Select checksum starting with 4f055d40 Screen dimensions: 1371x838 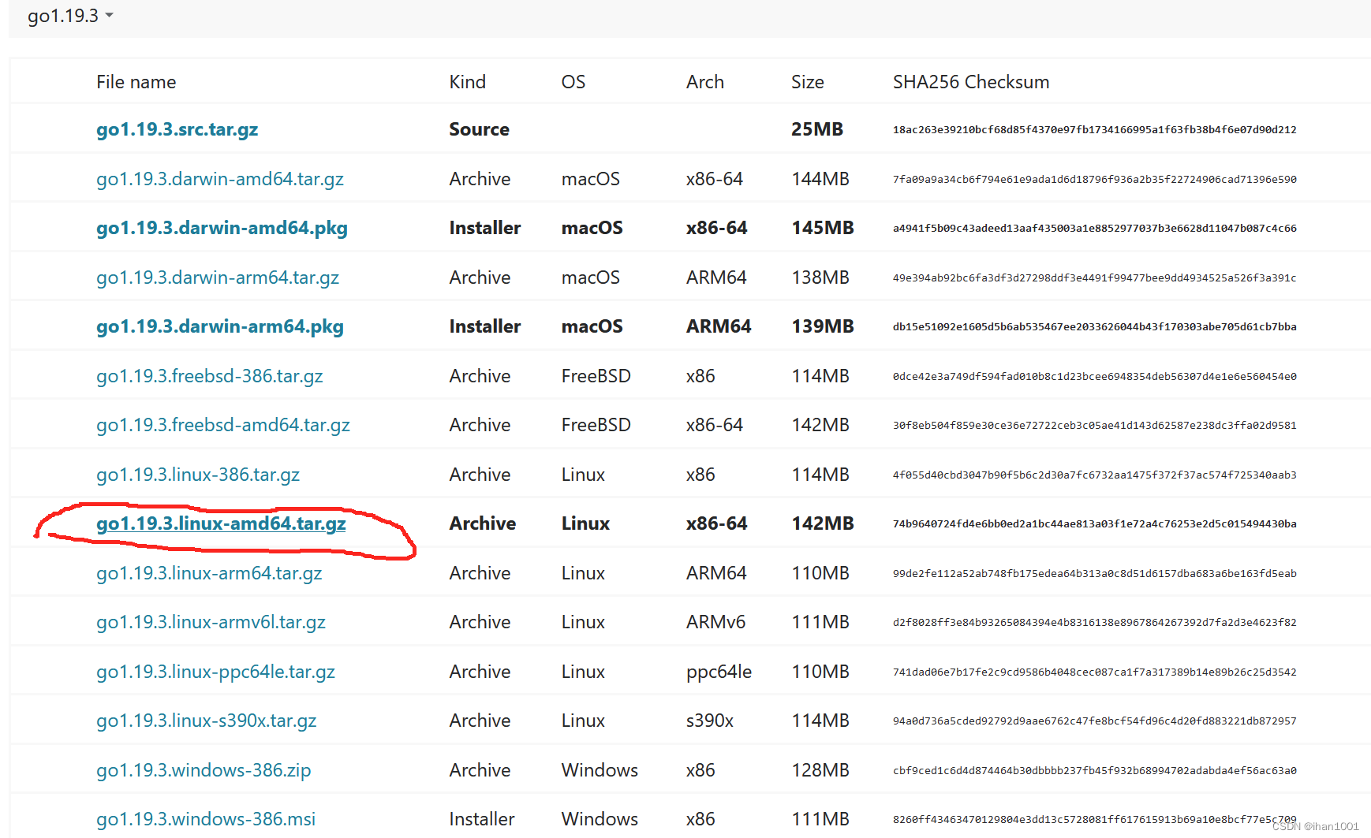pos(1095,475)
